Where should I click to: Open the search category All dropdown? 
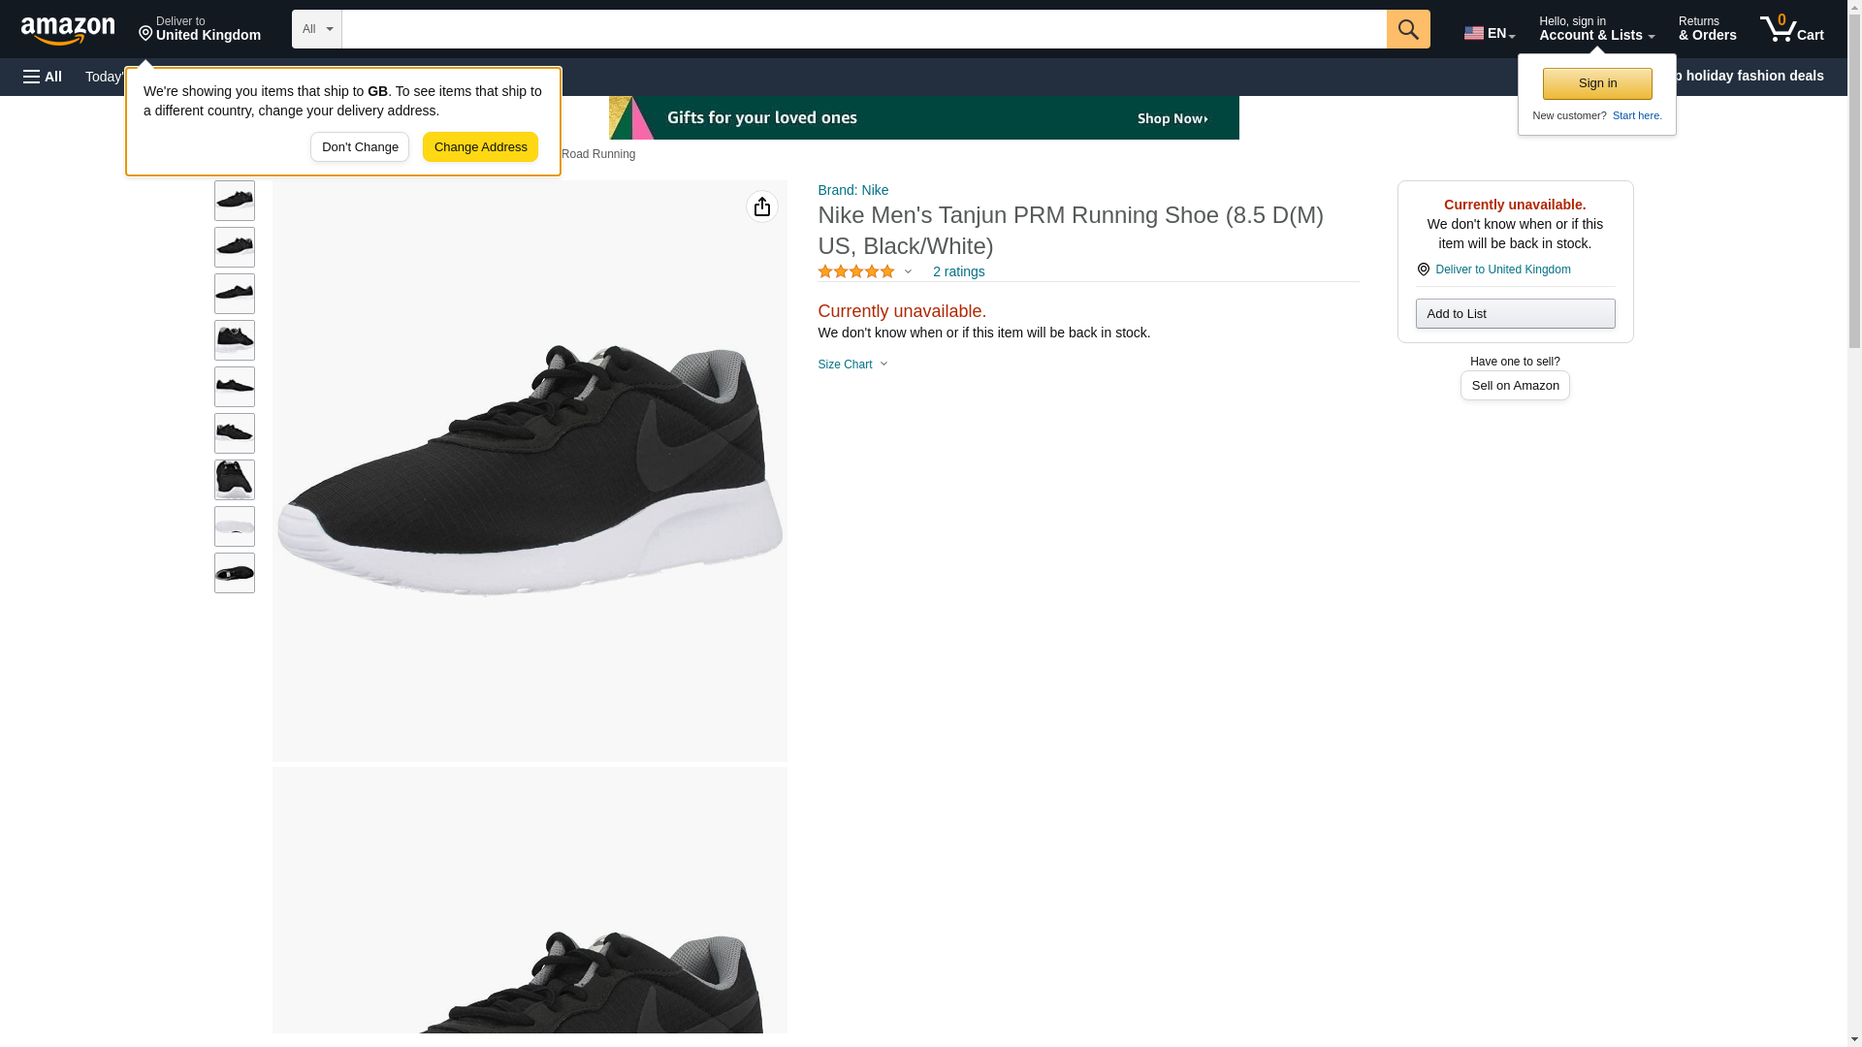[x=316, y=29]
